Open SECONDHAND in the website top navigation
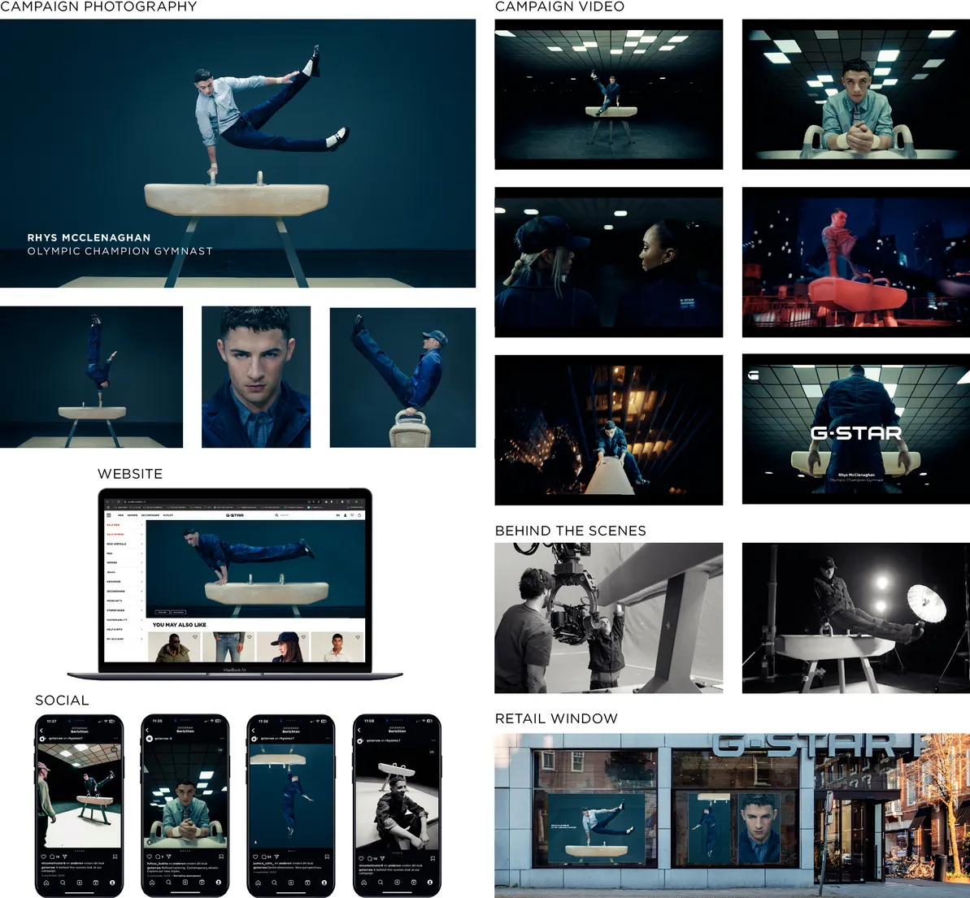The width and height of the screenshot is (970, 898). point(150,515)
